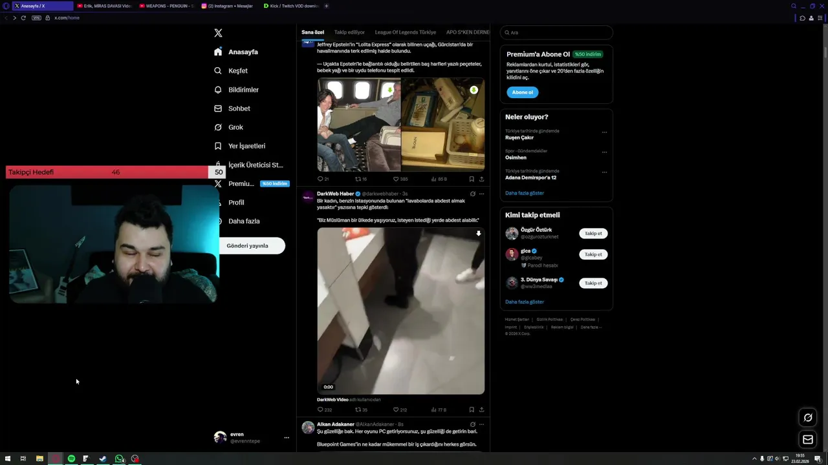Screen dimensions: 828x465
Task: Switch to Takip ediliyor tab
Action: 349,32
